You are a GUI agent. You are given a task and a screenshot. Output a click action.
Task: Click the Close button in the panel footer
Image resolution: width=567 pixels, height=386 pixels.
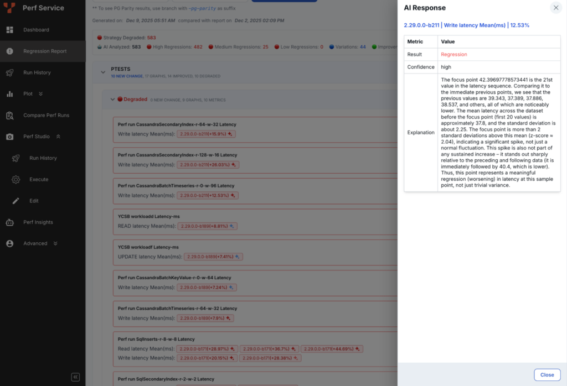click(547, 374)
